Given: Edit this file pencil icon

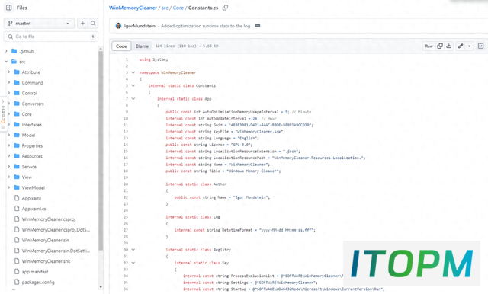Looking at the screenshot, I should point(461,46).
